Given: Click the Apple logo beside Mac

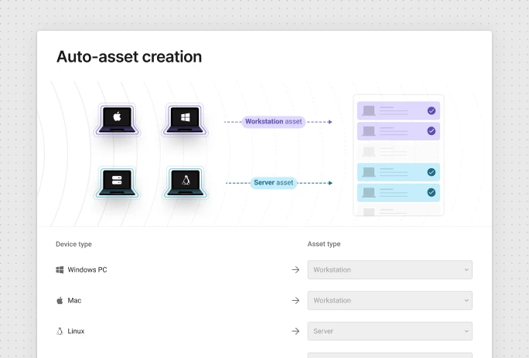Looking at the screenshot, I should pyautogui.click(x=60, y=300).
